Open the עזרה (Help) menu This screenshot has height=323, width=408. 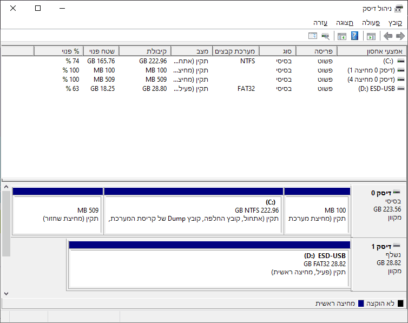pos(320,23)
